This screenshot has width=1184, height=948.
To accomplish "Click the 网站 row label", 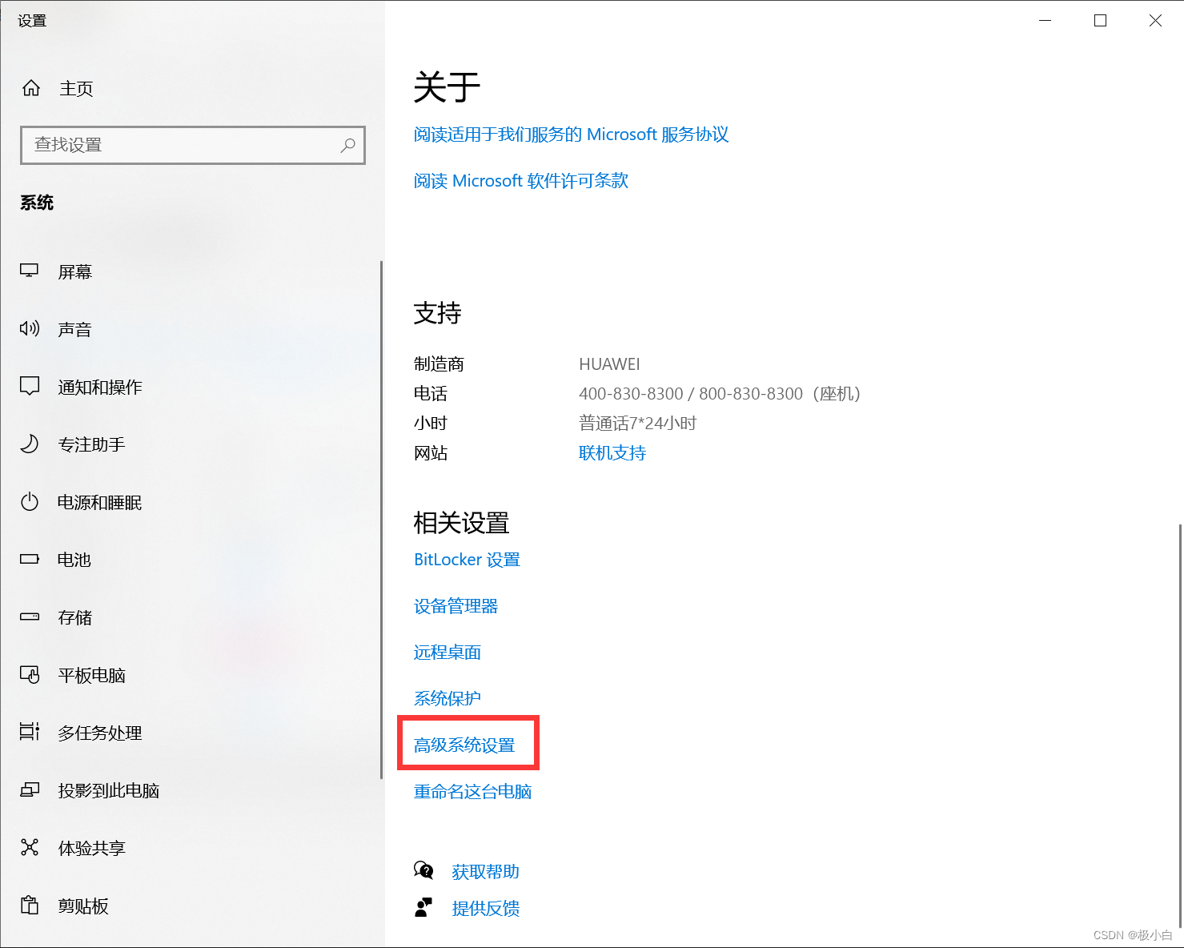I will [x=431, y=453].
